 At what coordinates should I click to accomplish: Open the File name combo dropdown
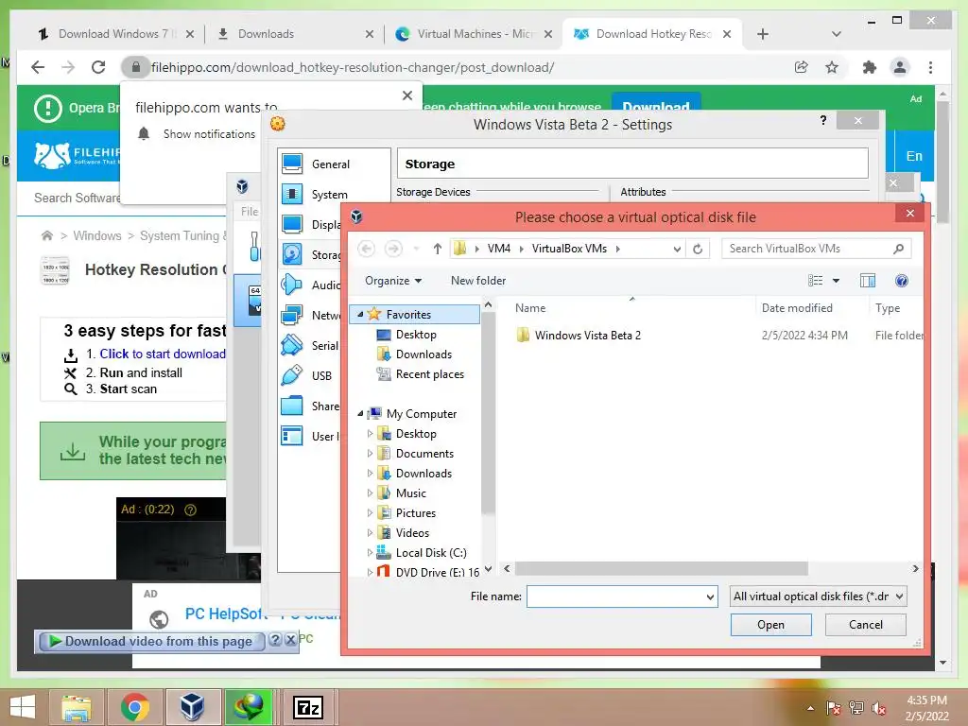tap(710, 597)
